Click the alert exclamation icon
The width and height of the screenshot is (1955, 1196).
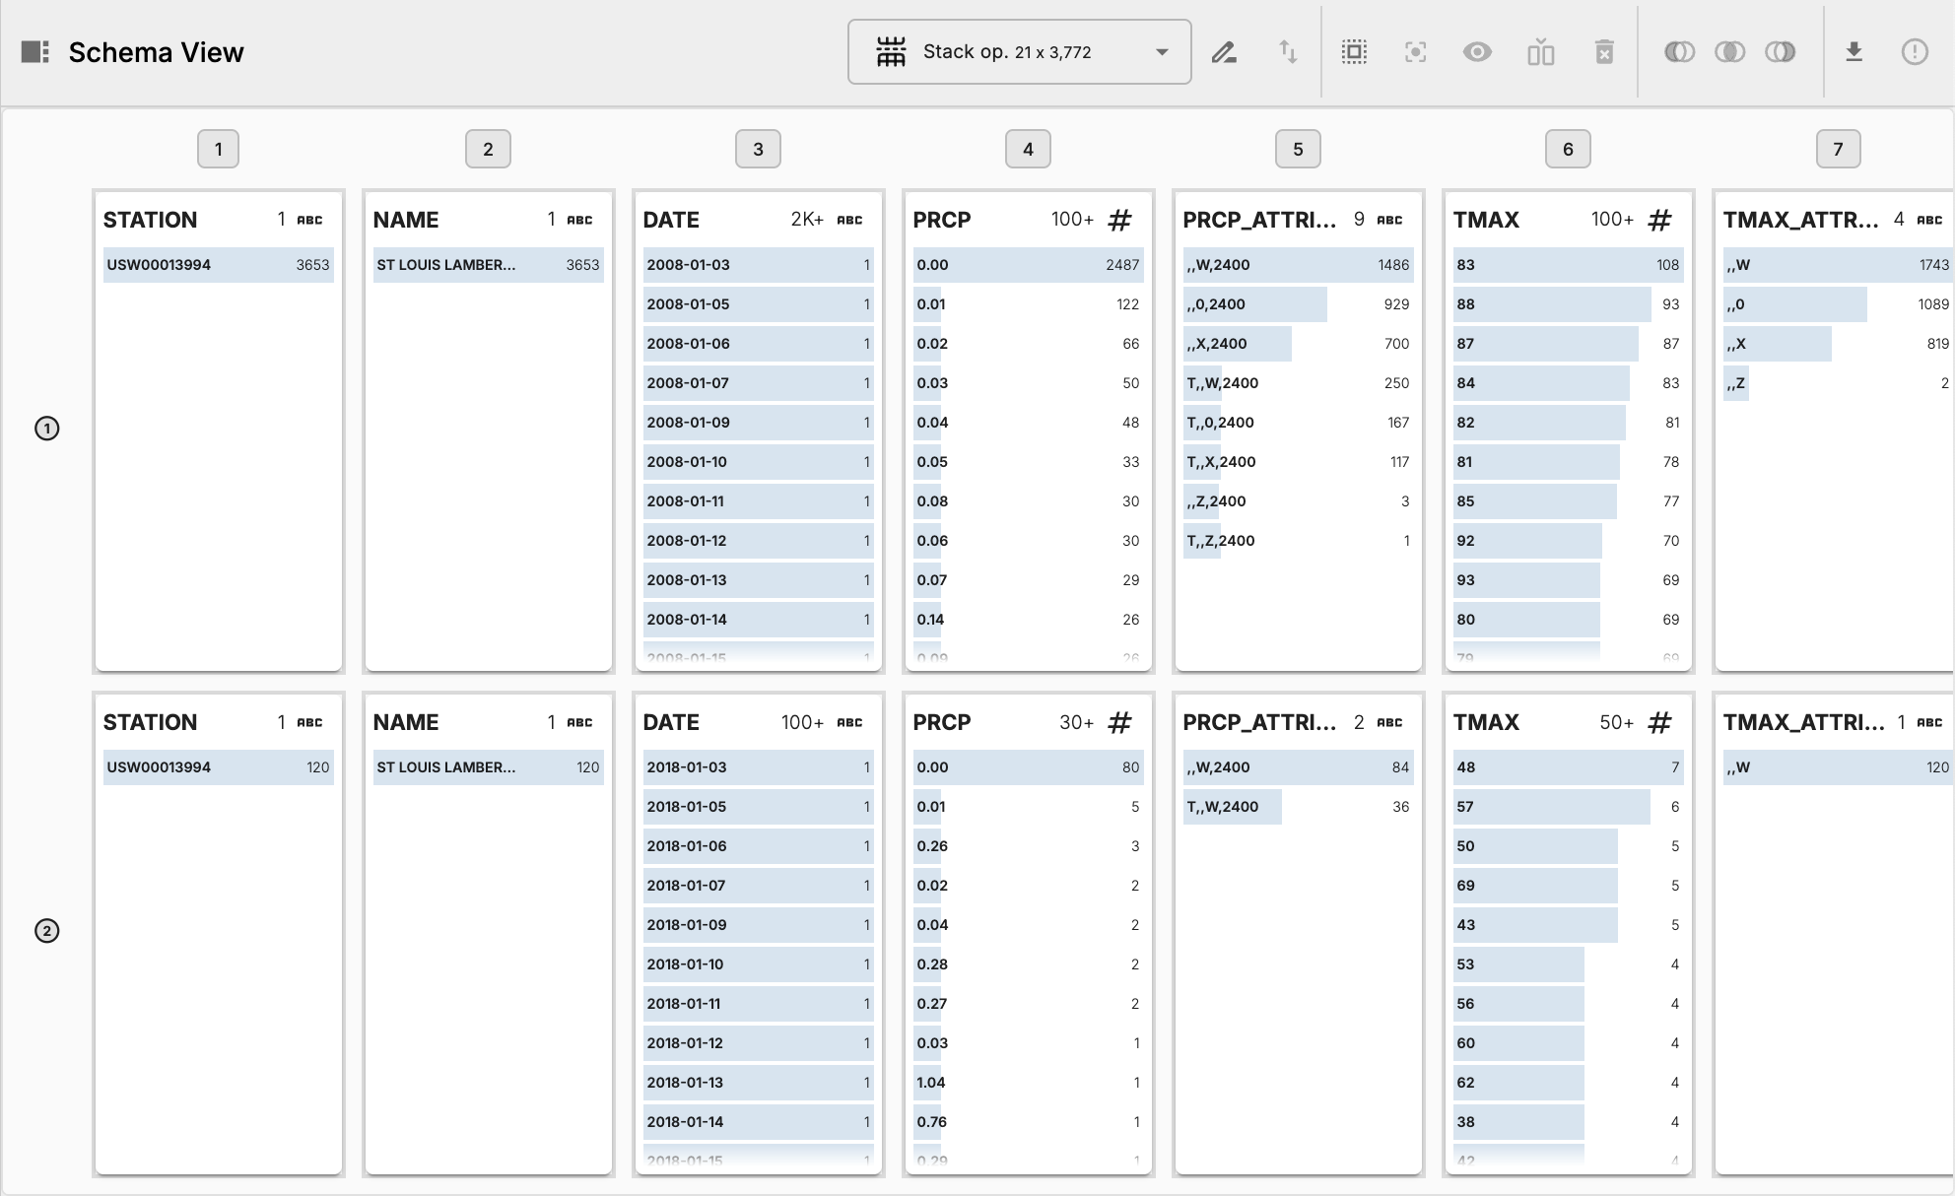[1915, 52]
